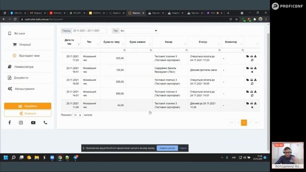Open the Тип filter dropdown
The image size is (306, 172).
coord(138,31)
